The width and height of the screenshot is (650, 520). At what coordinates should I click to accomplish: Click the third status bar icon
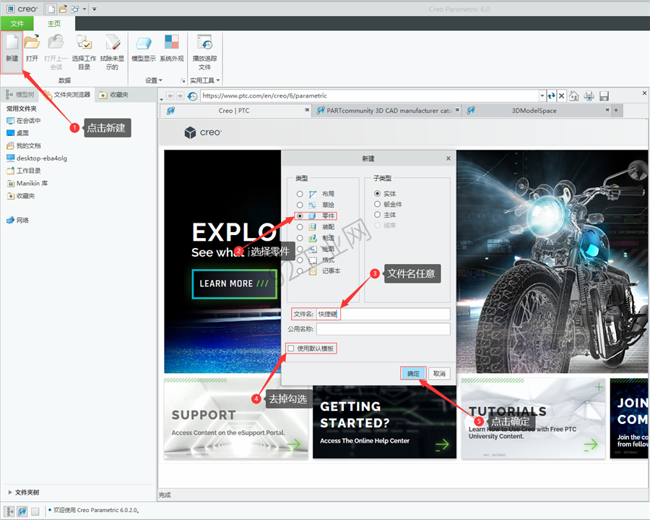pos(35,511)
